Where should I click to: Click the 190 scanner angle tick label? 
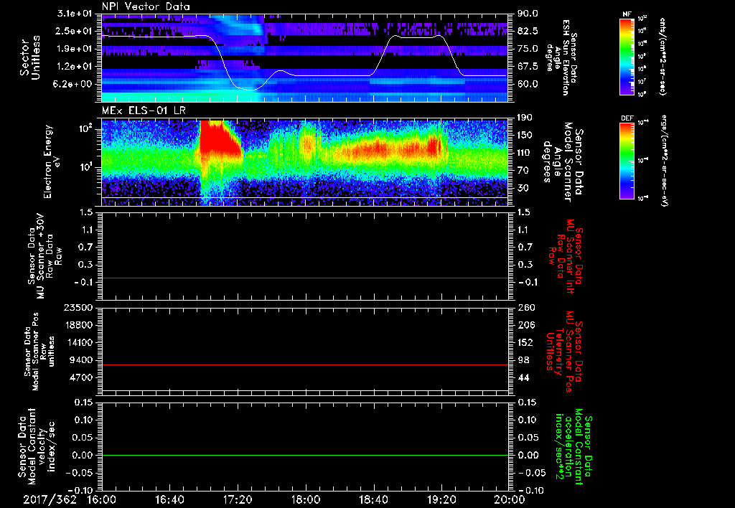[525, 118]
